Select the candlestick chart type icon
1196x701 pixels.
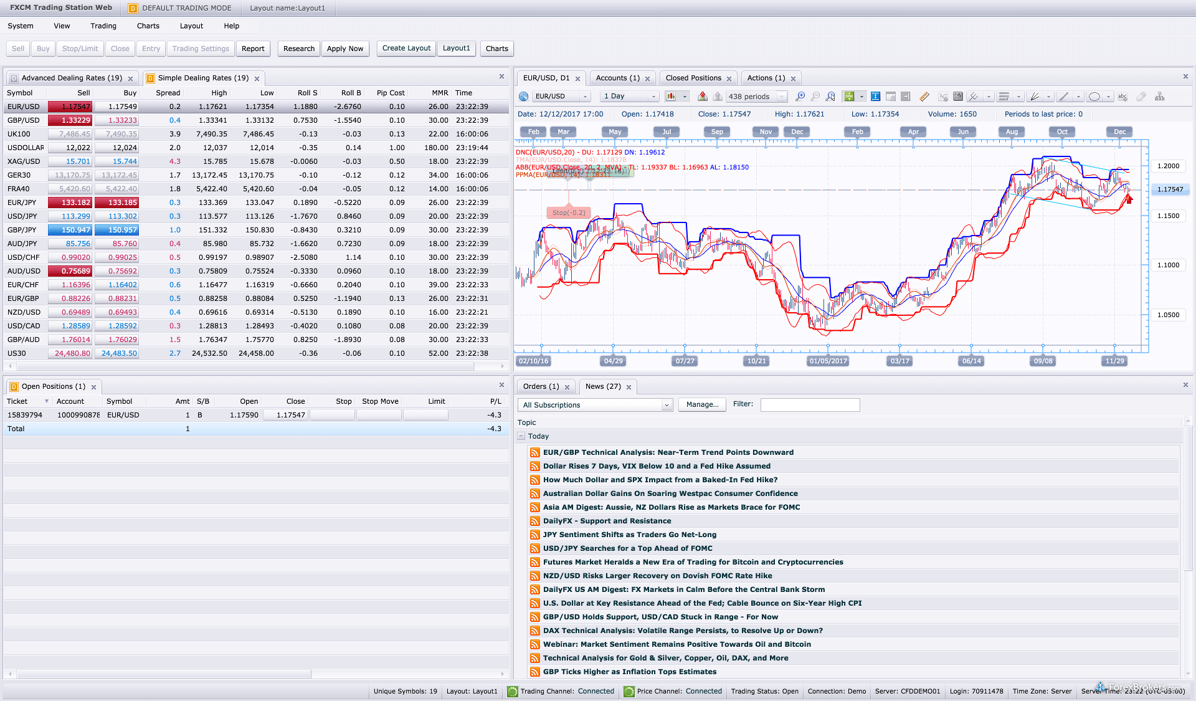coord(671,97)
